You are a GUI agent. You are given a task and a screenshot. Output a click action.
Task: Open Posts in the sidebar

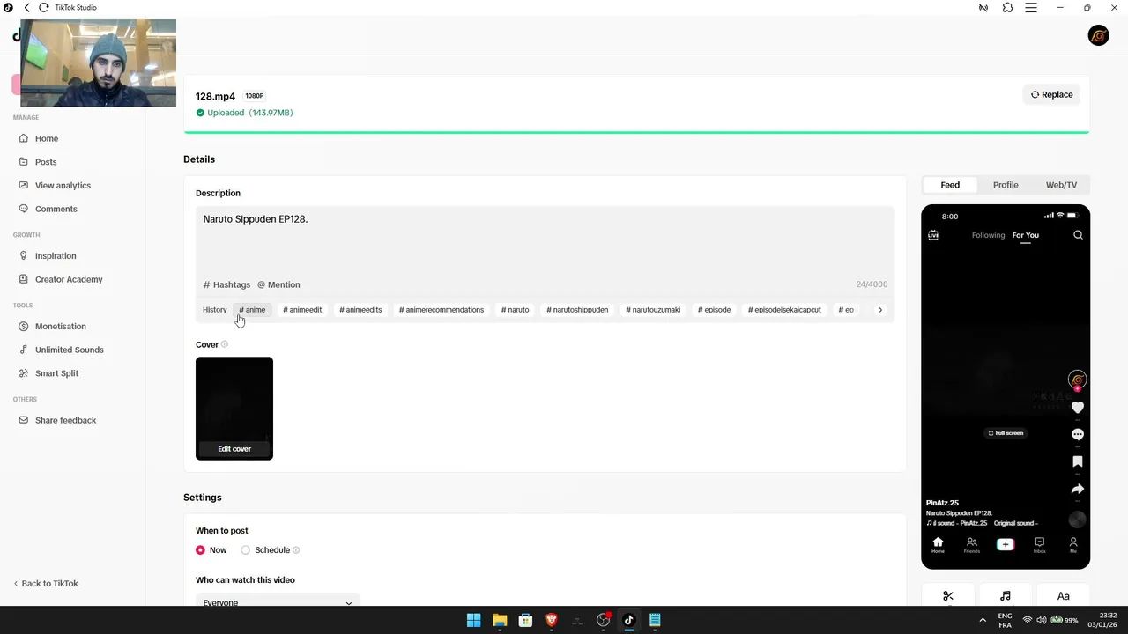click(46, 162)
